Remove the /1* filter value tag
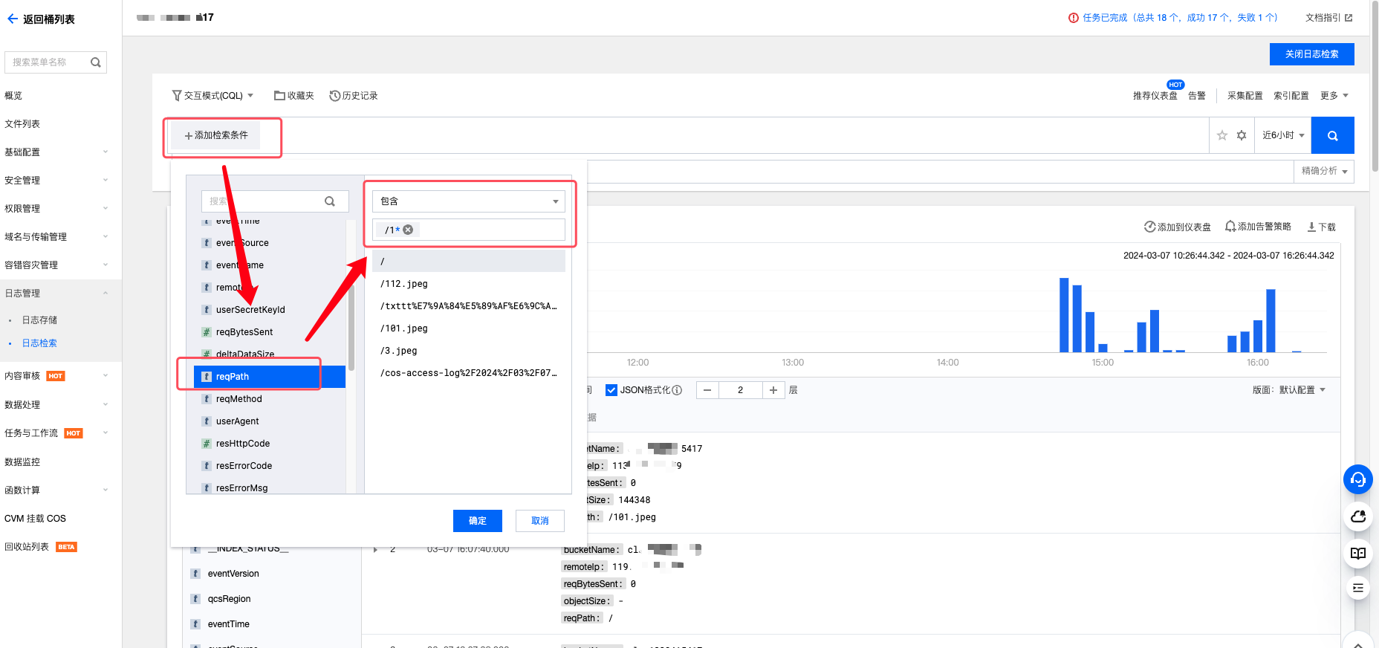 click(x=408, y=230)
